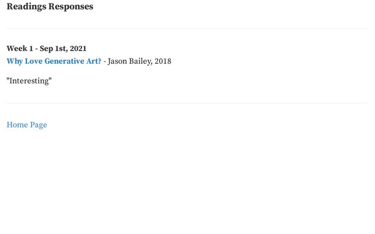Click the word Generative in the article link
Viewport: 375px width, 234px height.
click(x=64, y=61)
